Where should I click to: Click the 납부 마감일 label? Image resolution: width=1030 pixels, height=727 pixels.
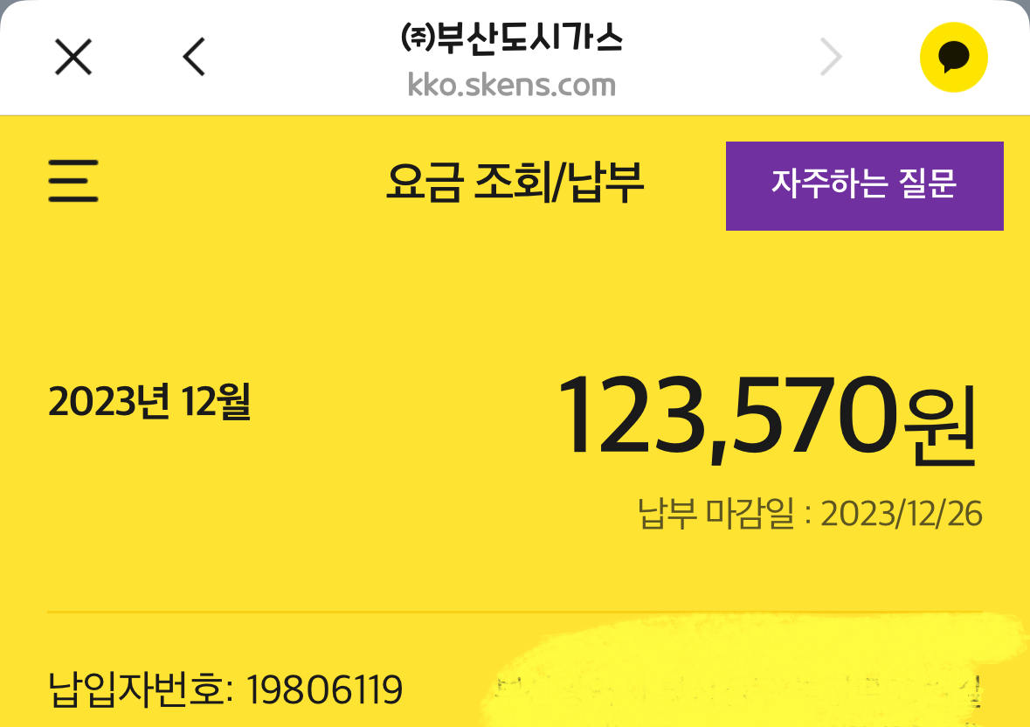pos(717,514)
